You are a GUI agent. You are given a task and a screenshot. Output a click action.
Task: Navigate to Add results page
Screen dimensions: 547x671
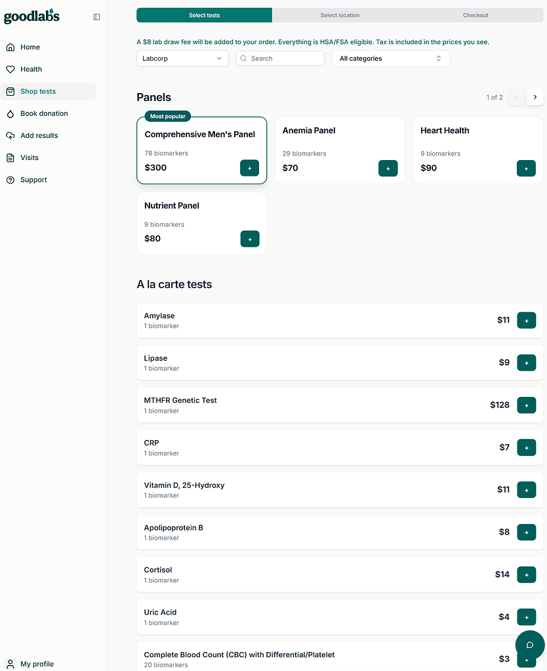39,136
